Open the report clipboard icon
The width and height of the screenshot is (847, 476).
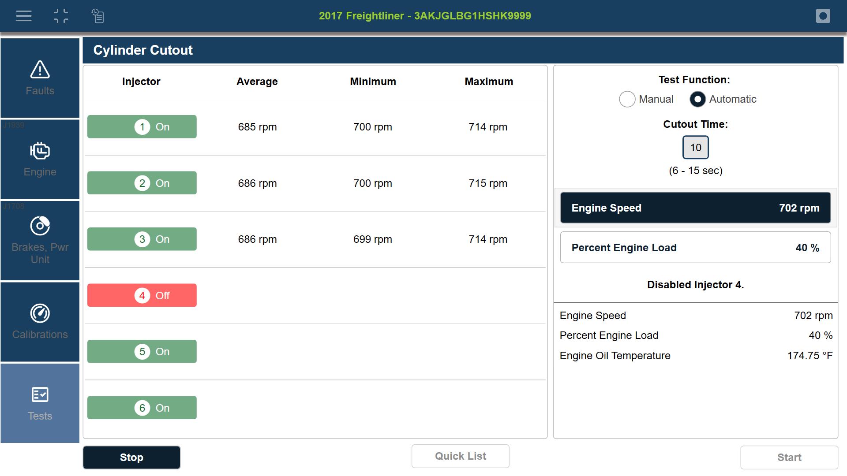pyautogui.click(x=97, y=16)
